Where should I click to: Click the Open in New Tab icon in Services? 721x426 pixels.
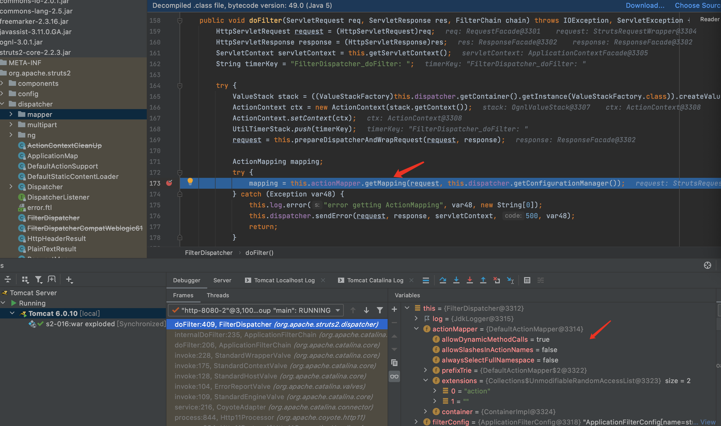coord(52,279)
